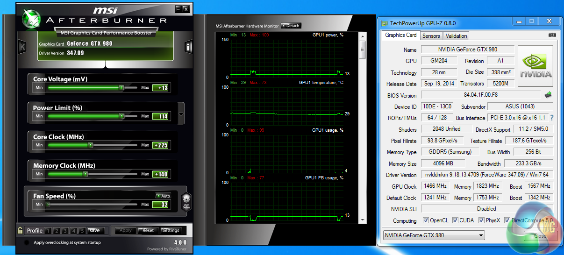564x255 pixels.
Task: Open the info 'i' side panel
Action: click(x=189, y=47)
